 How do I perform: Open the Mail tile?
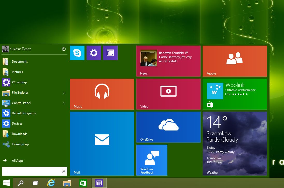102,143
